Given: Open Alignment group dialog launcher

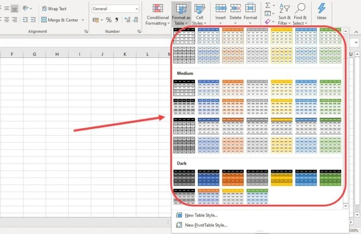Looking at the screenshot, I should pyautogui.click(x=86, y=31).
